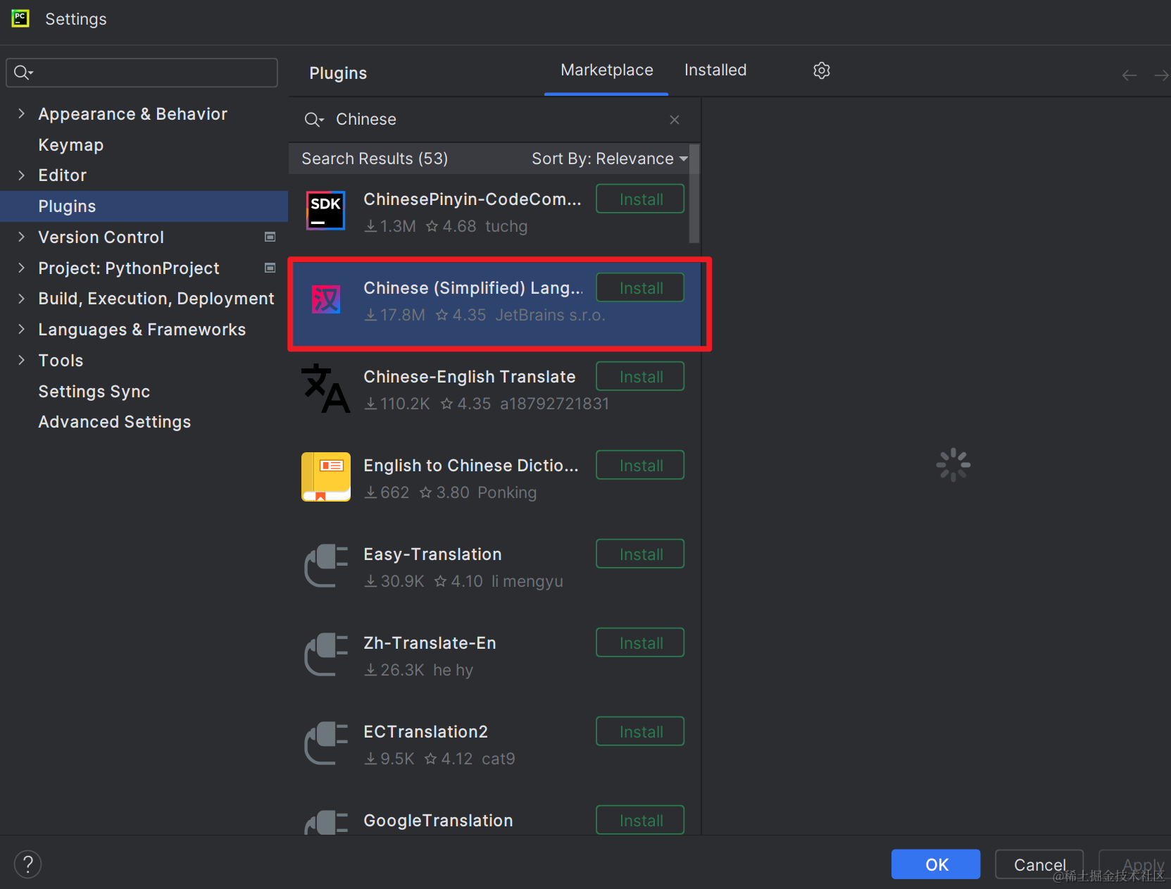The image size is (1171, 889).
Task: Click the plugin search field containing Chinese
Action: tap(494, 120)
